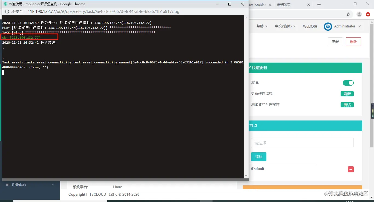
Task: Click the red Chrome update icon
Action: click(x=368, y=14)
